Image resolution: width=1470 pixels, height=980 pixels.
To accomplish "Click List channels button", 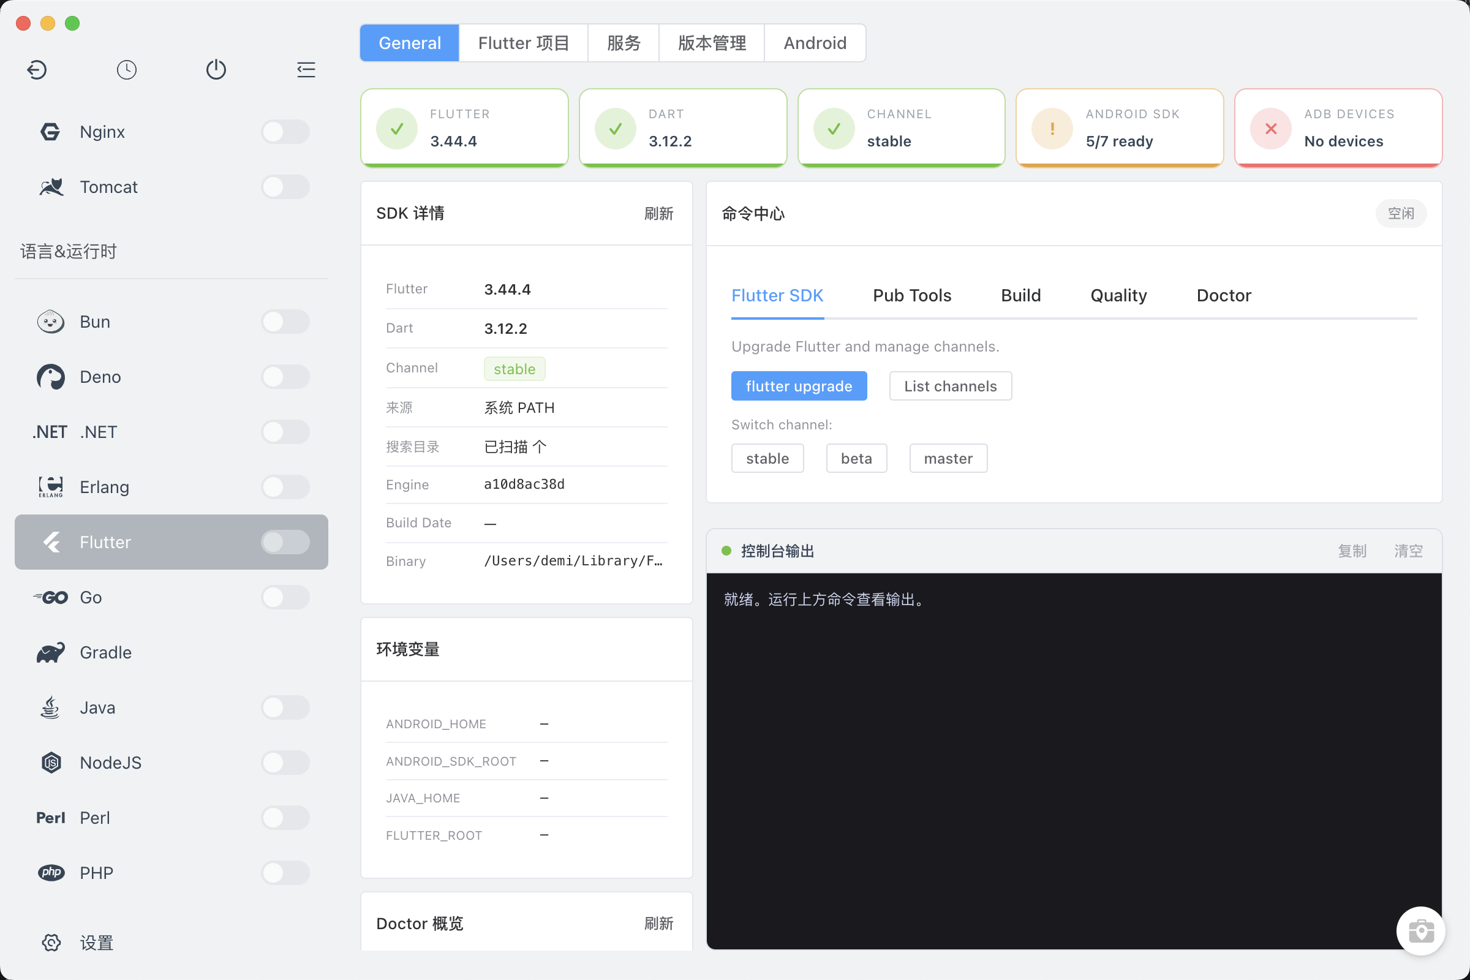I will [x=951, y=386].
